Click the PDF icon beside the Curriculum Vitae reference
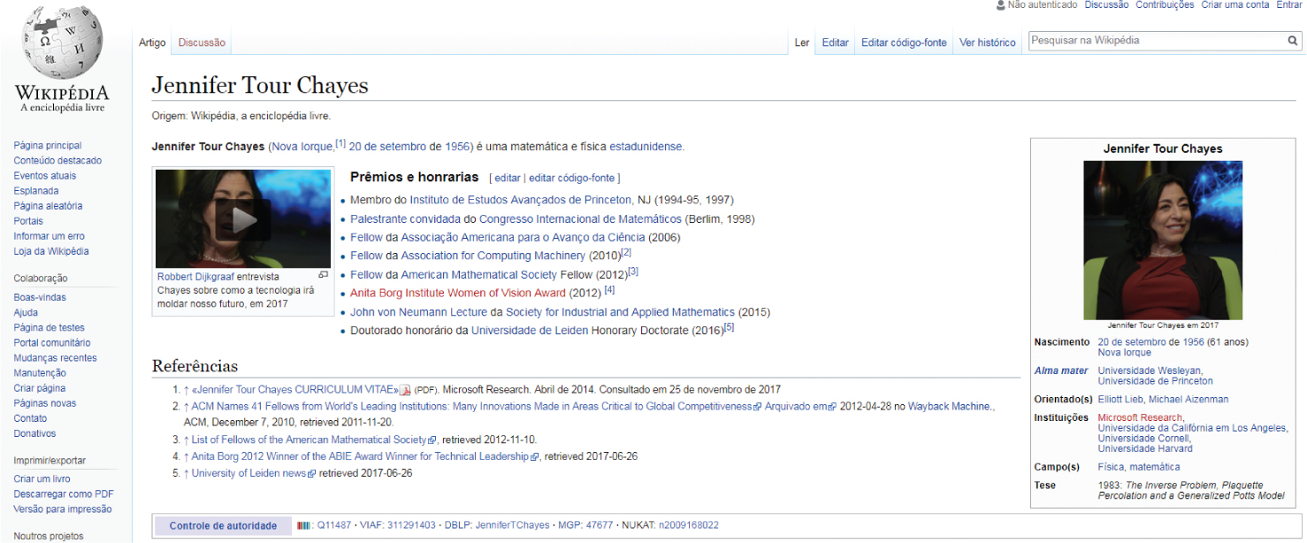Screen dimensions: 1307x543 405,390
